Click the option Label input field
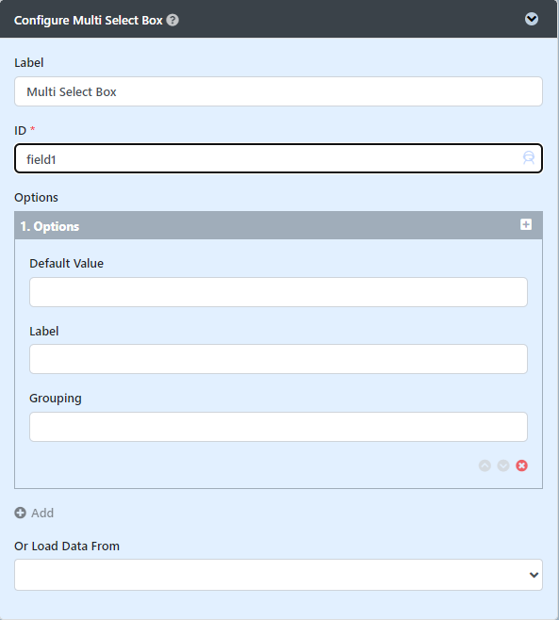 pos(278,359)
